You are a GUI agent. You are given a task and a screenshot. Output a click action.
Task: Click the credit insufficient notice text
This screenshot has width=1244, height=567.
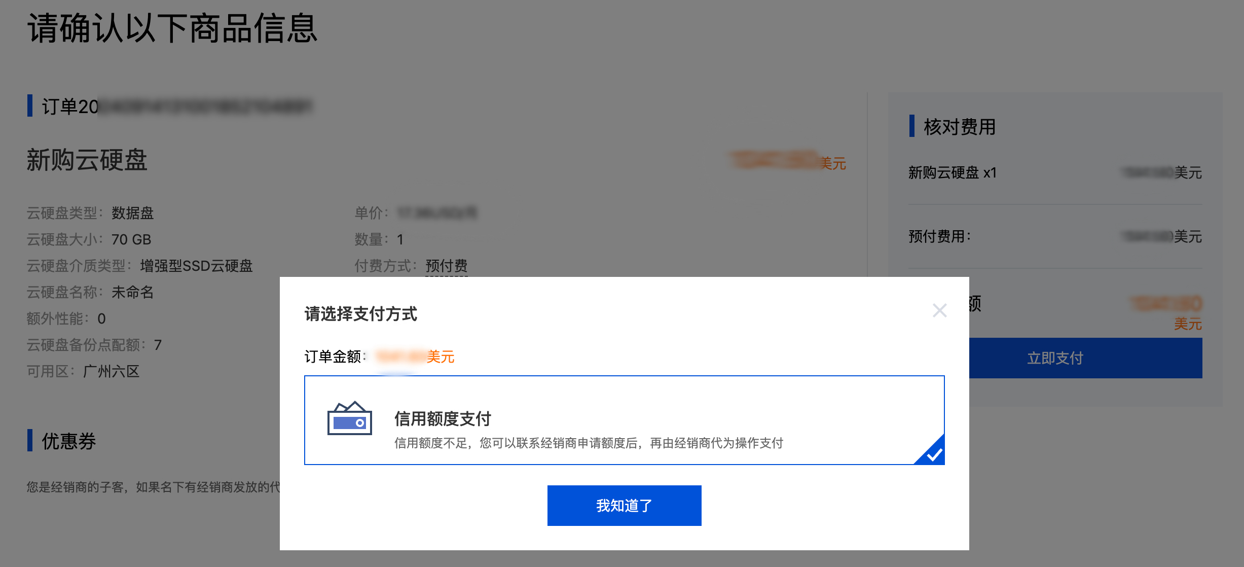[589, 443]
